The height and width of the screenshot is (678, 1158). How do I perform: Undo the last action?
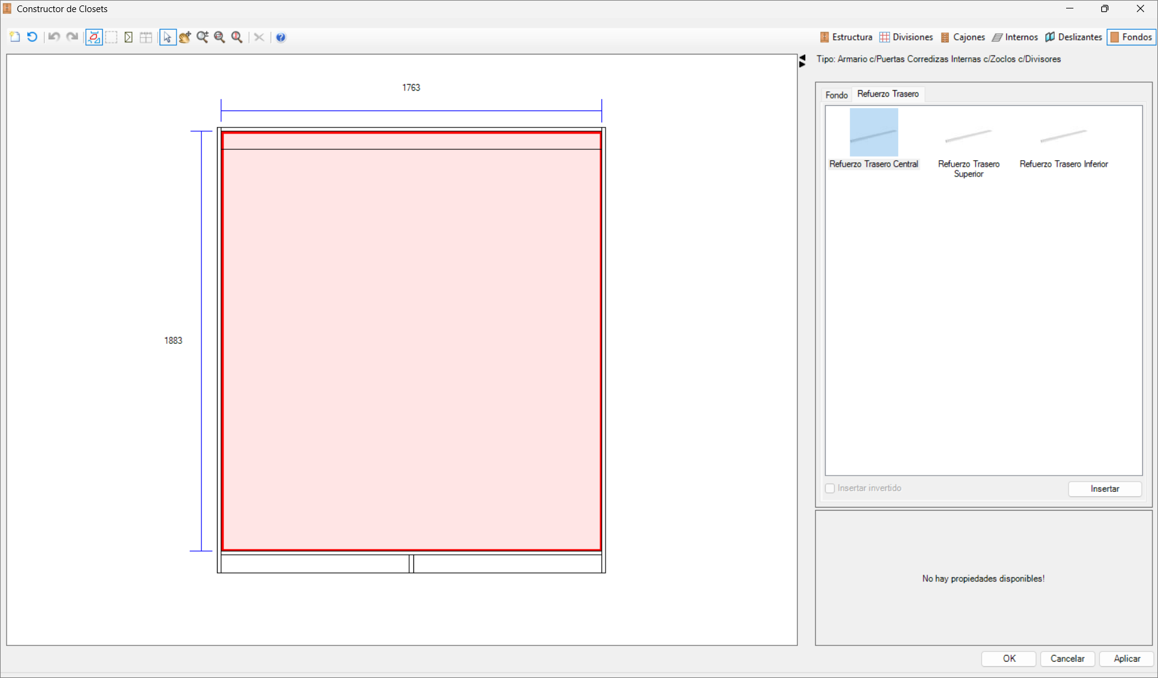(54, 37)
